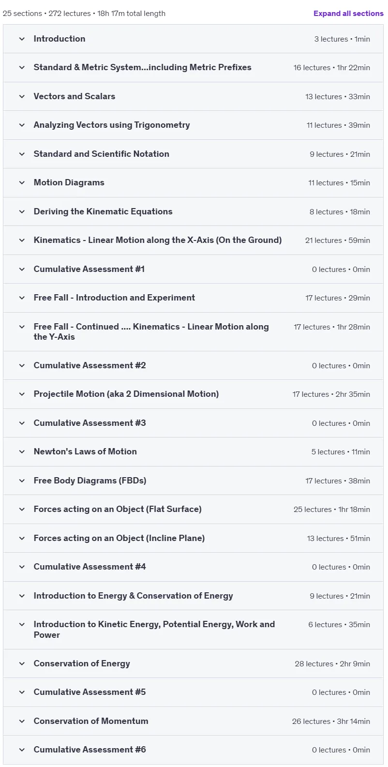Open Forces acting on an Object (Incline Plane)
Viewport: 388px width, 767px height.
(119, 538)
